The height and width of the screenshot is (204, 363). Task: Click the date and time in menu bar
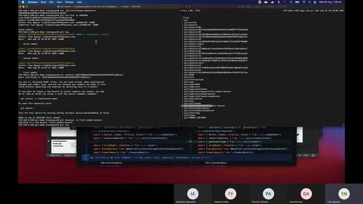pyautogui.click(x=330, y=2)
